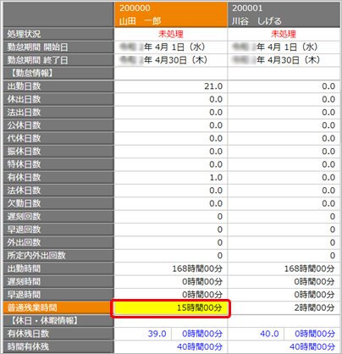The image size is (342, 354).
Task: Click 川谷's 未処理 status text
Action: pos(284,34)
